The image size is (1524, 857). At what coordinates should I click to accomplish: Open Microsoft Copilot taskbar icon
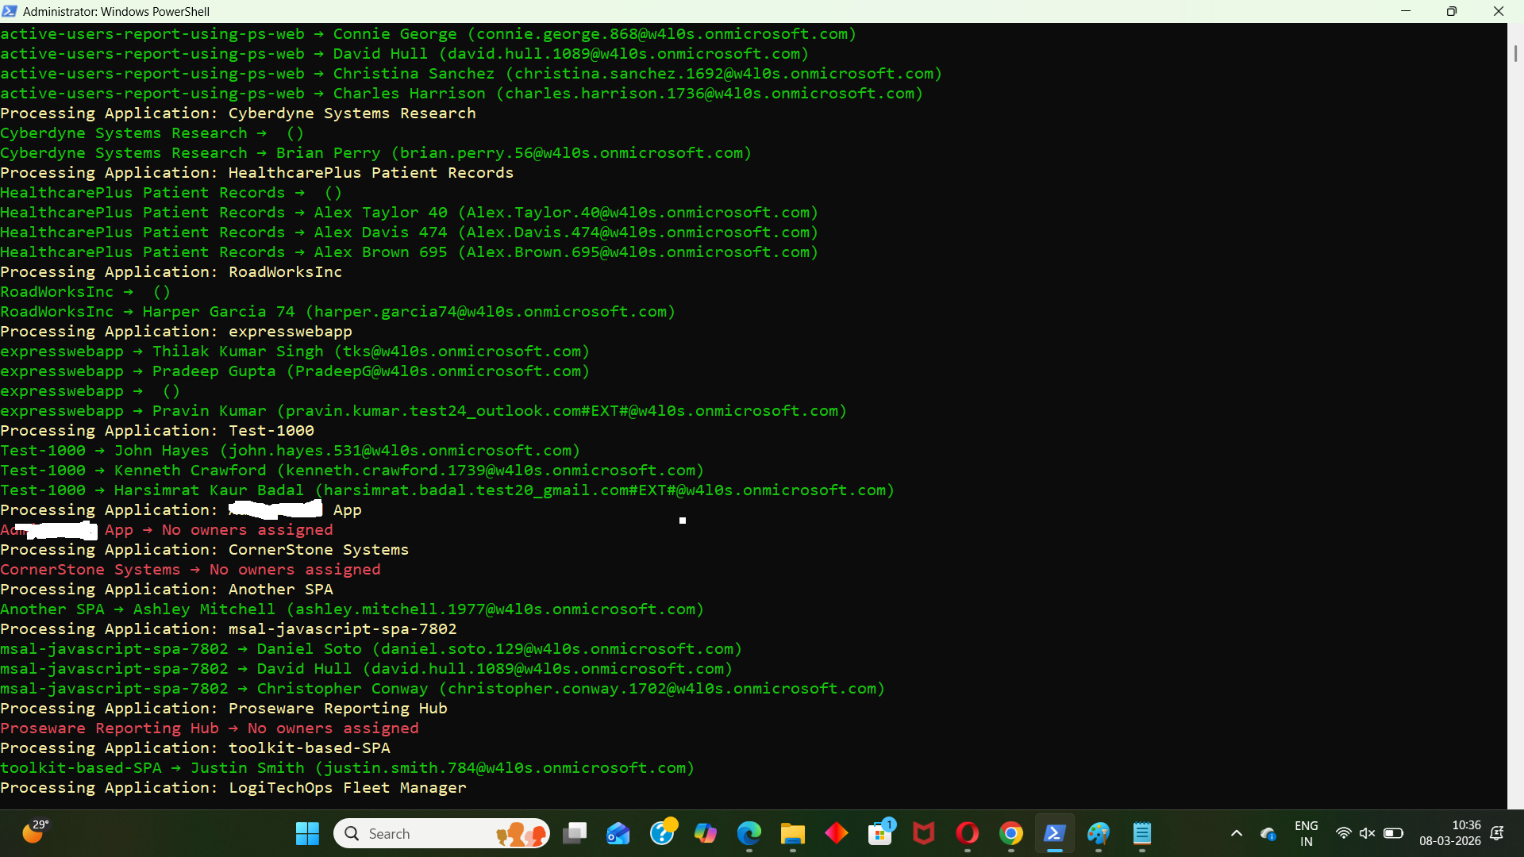(x=705, y=833)
